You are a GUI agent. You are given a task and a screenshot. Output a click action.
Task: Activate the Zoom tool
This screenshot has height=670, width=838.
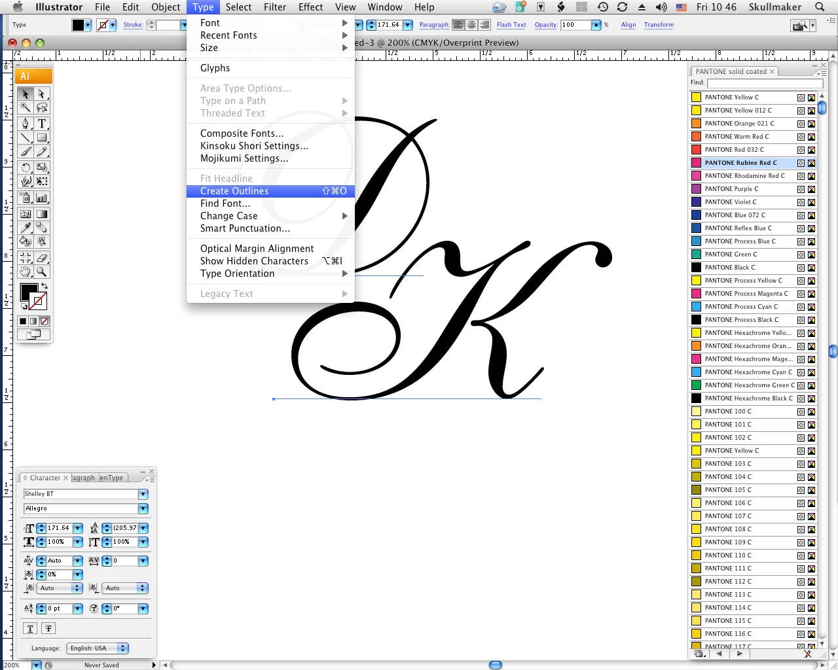pyautogui.click(x=42, y=272)
